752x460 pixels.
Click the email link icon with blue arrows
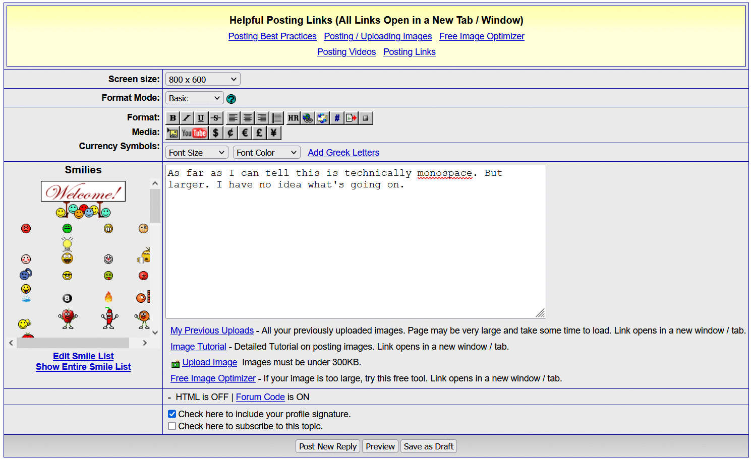coord(322,118)
